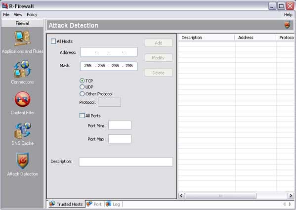Click the Port tab shield icon

[x=89, y=204]
